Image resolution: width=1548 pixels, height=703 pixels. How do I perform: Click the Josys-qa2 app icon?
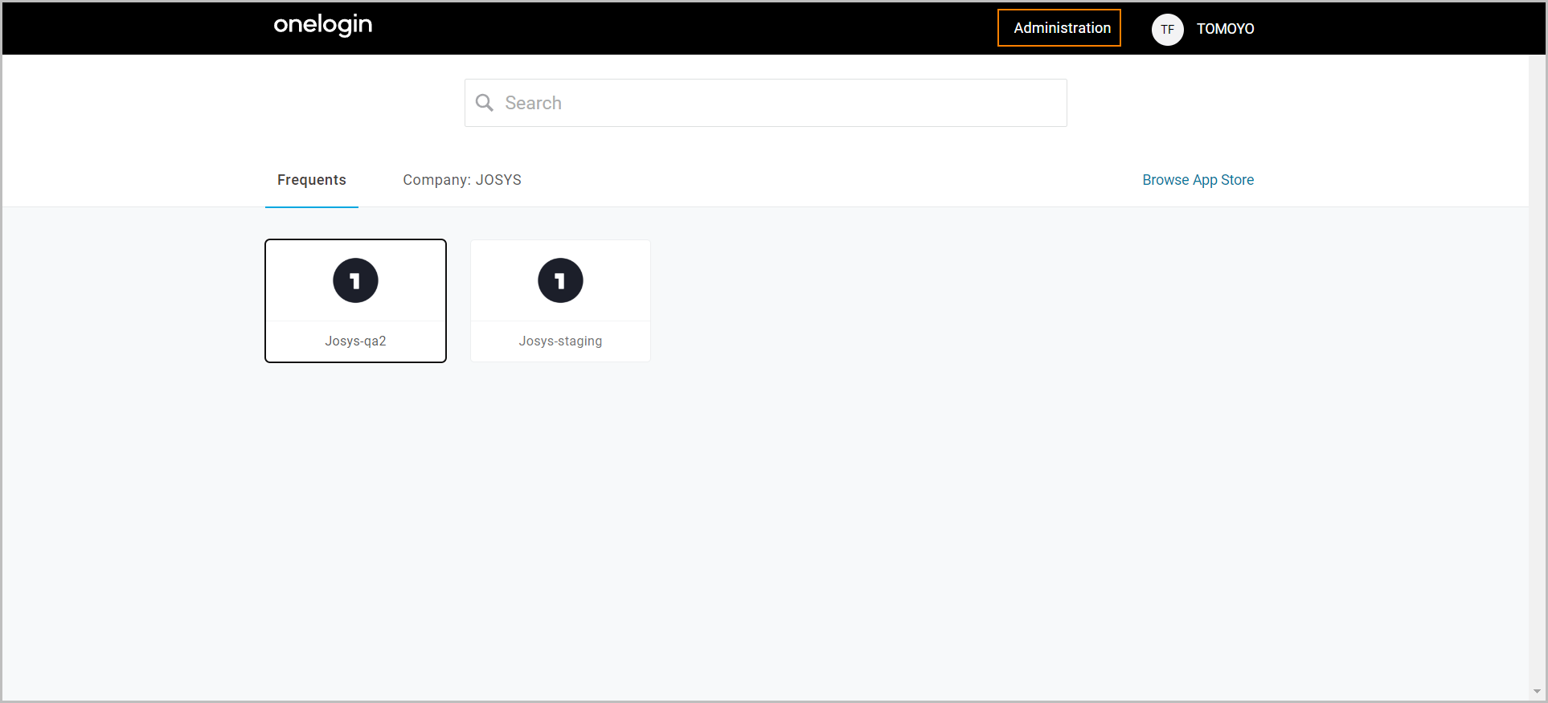(355, 280)
